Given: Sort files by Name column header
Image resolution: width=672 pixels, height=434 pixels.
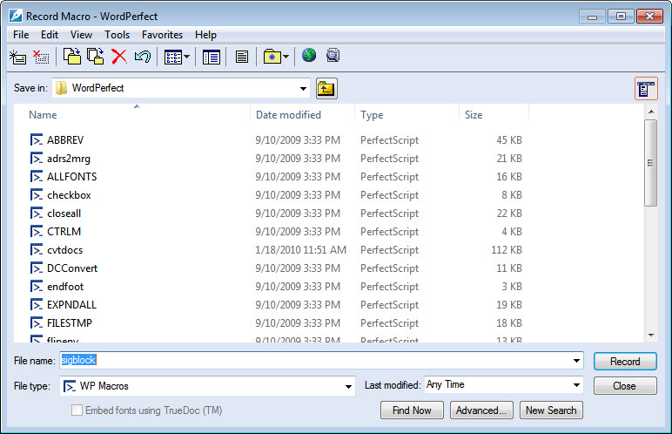Looking at the screenshot, I should (x=132, y=115).
